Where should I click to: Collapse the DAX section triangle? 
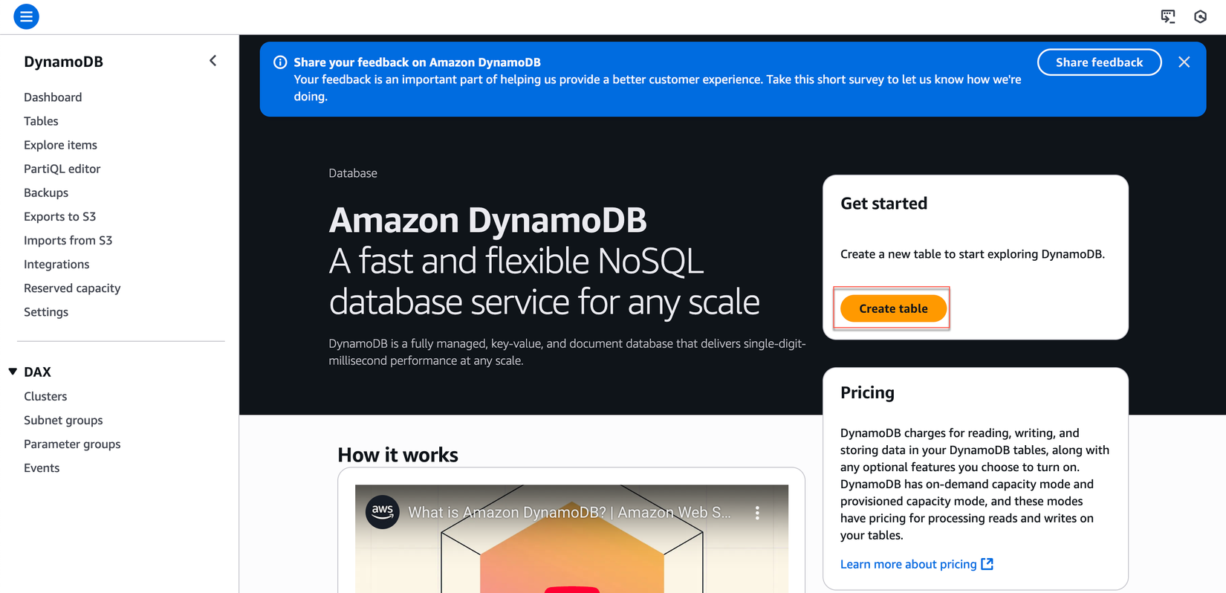click(13, 372)
